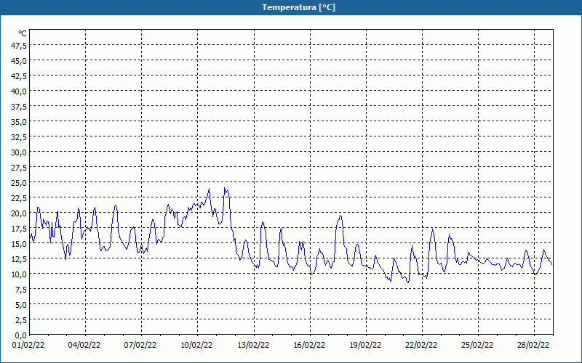582x363 pixels.
Task: Click the 16/02/22 date label
Action: [x=310, y=346]
